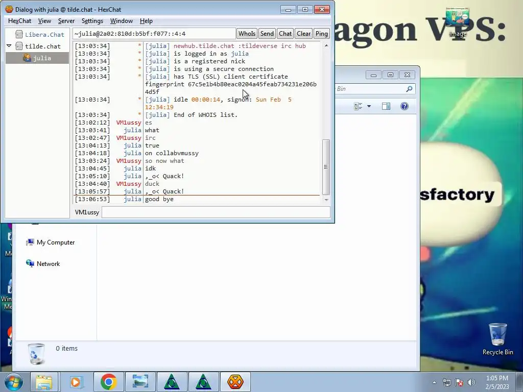Click the Send button
This screenshot has width=523, height=392.
click(x=267, y=34)
